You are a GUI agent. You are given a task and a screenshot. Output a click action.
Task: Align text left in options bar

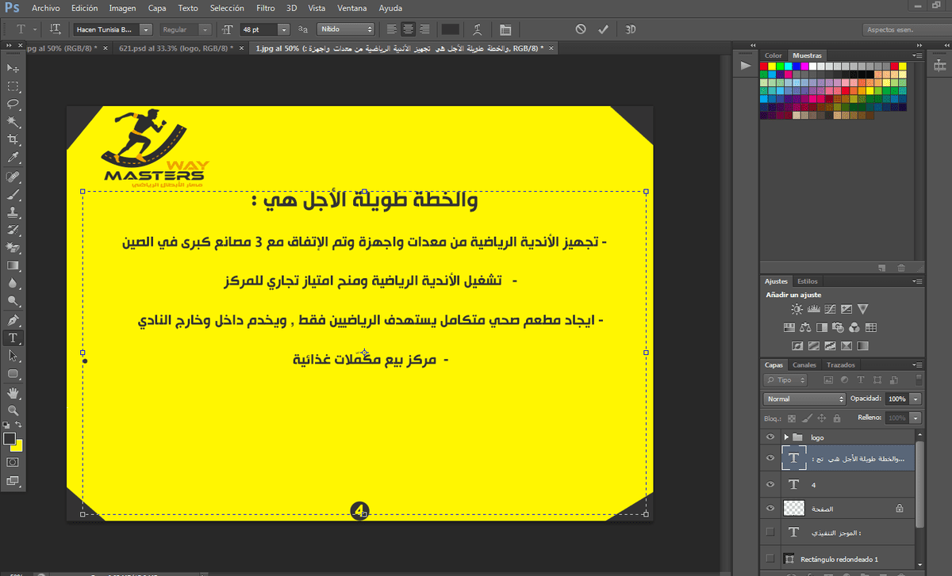tap(392, 29)
